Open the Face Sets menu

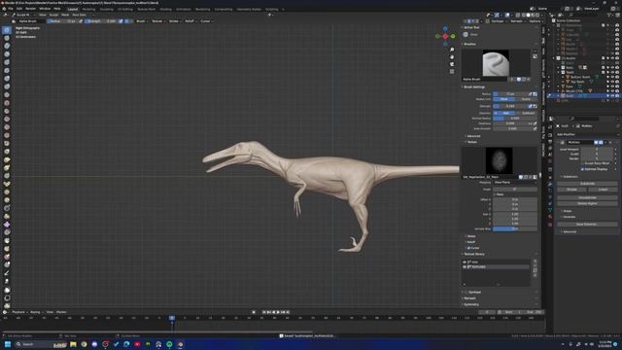(79, 15)
